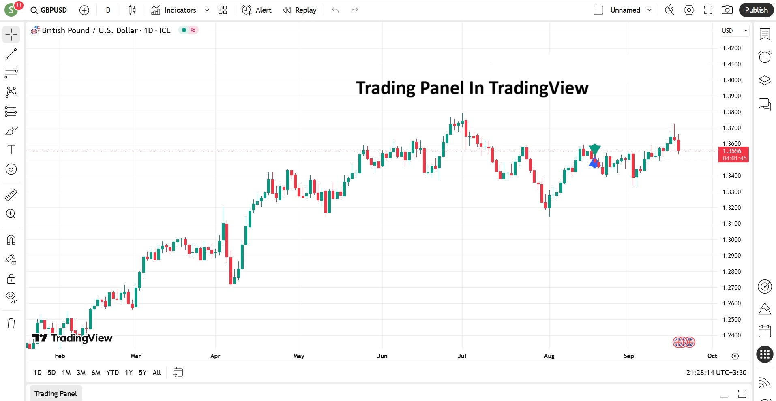Open the Emoji stickers tool
Viewport: 776px width, 401px height.
coord(11,169)
